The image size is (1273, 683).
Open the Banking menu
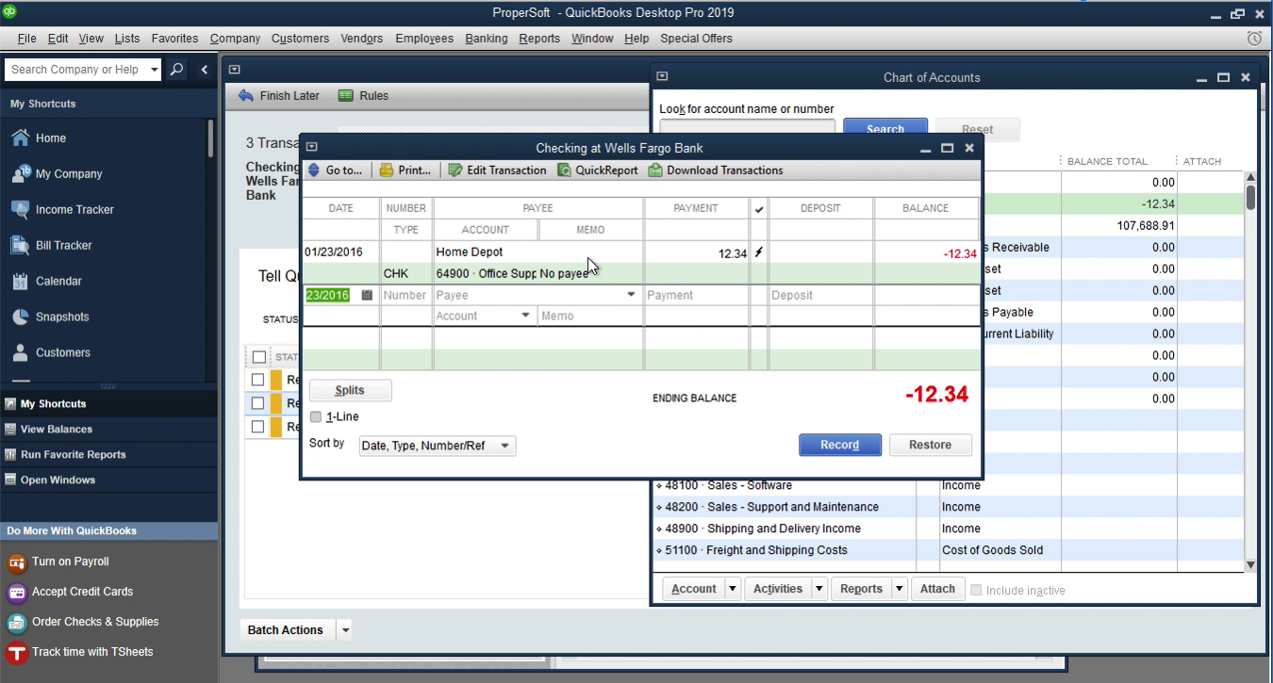click(x=487, y=39)
